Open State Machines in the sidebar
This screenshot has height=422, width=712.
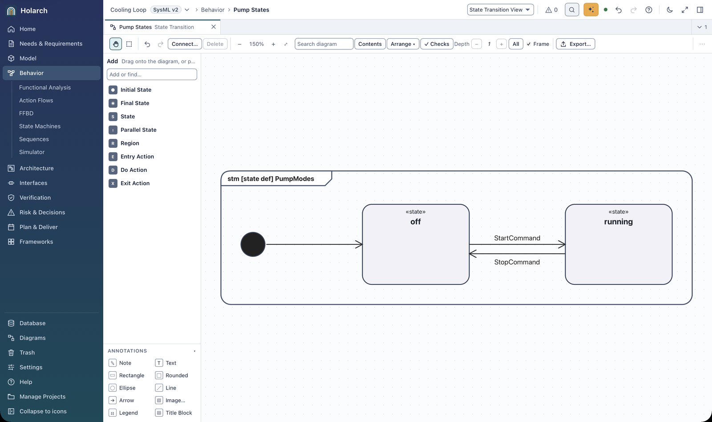point(40,126)
